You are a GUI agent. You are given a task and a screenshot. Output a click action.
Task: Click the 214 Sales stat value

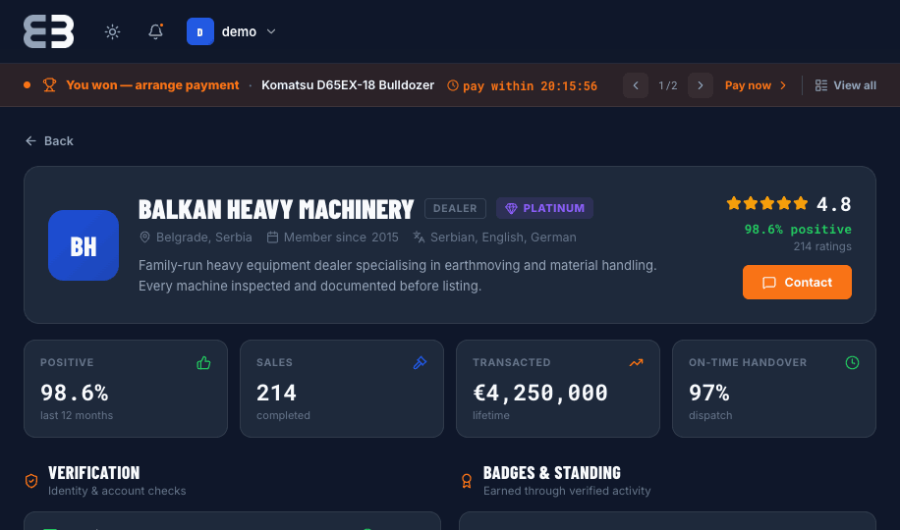click(x=276, y=393)
